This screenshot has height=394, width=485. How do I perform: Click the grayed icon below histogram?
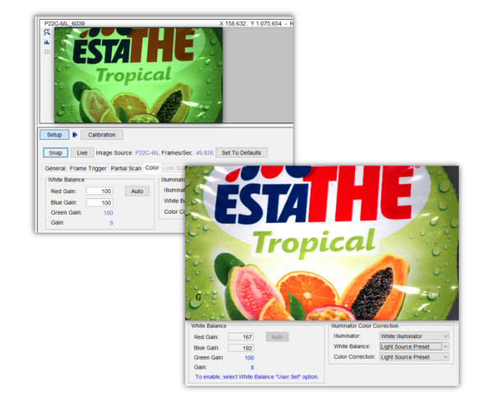pos(47,52)
